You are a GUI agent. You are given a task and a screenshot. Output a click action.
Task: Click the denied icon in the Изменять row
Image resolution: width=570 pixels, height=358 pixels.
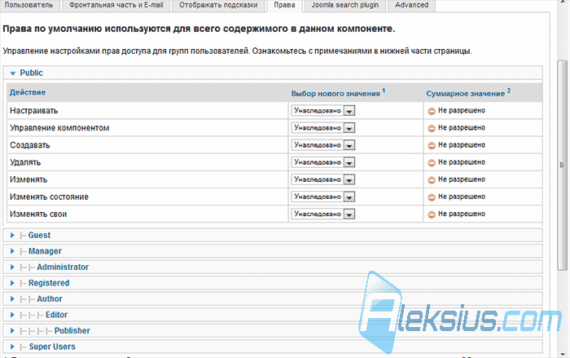click(x=432, y=180)
